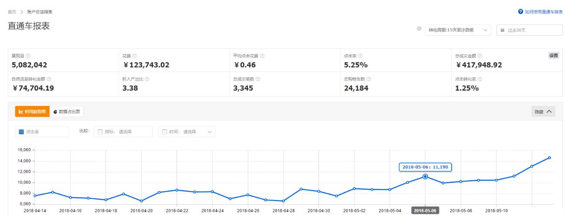Click the breadcrumb arrow after 首页
The height and width of the screenshot is (215, 565).
21,12
